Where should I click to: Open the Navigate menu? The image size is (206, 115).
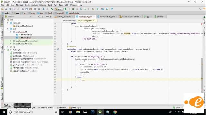20,5
